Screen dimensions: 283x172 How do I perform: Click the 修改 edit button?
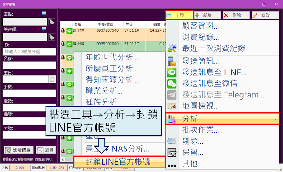point(265,15)
